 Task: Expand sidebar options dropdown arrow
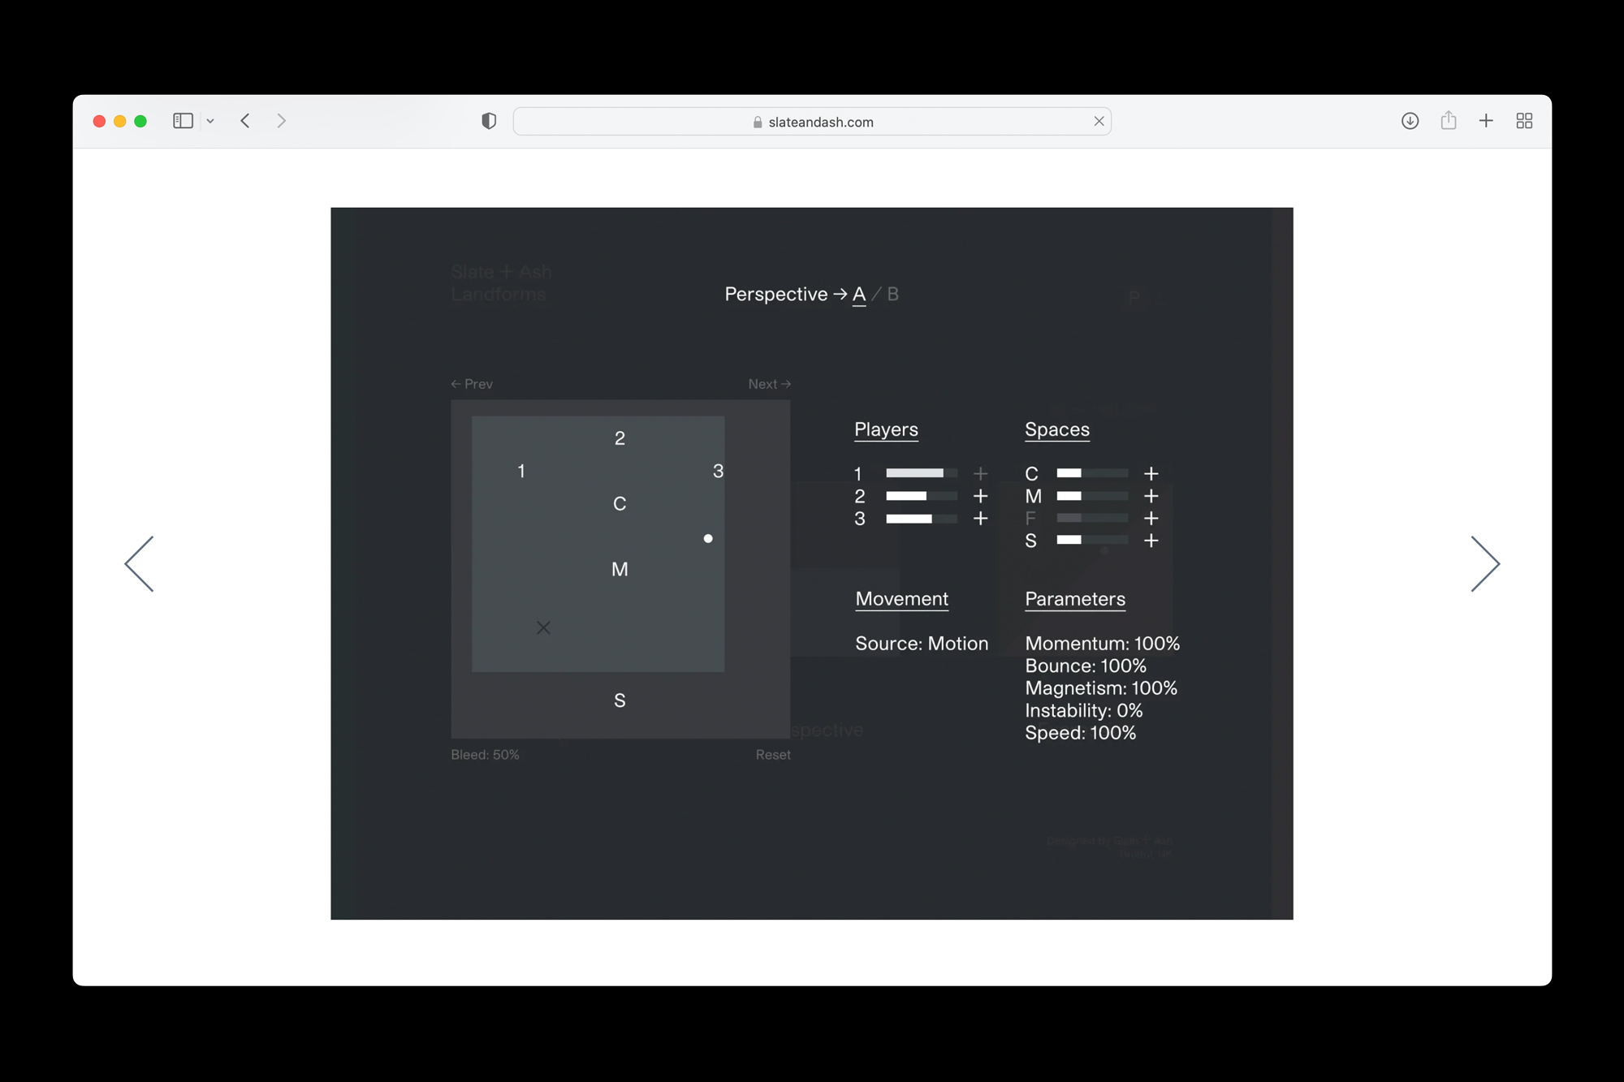pyautogui.click(x=210, y=121)
